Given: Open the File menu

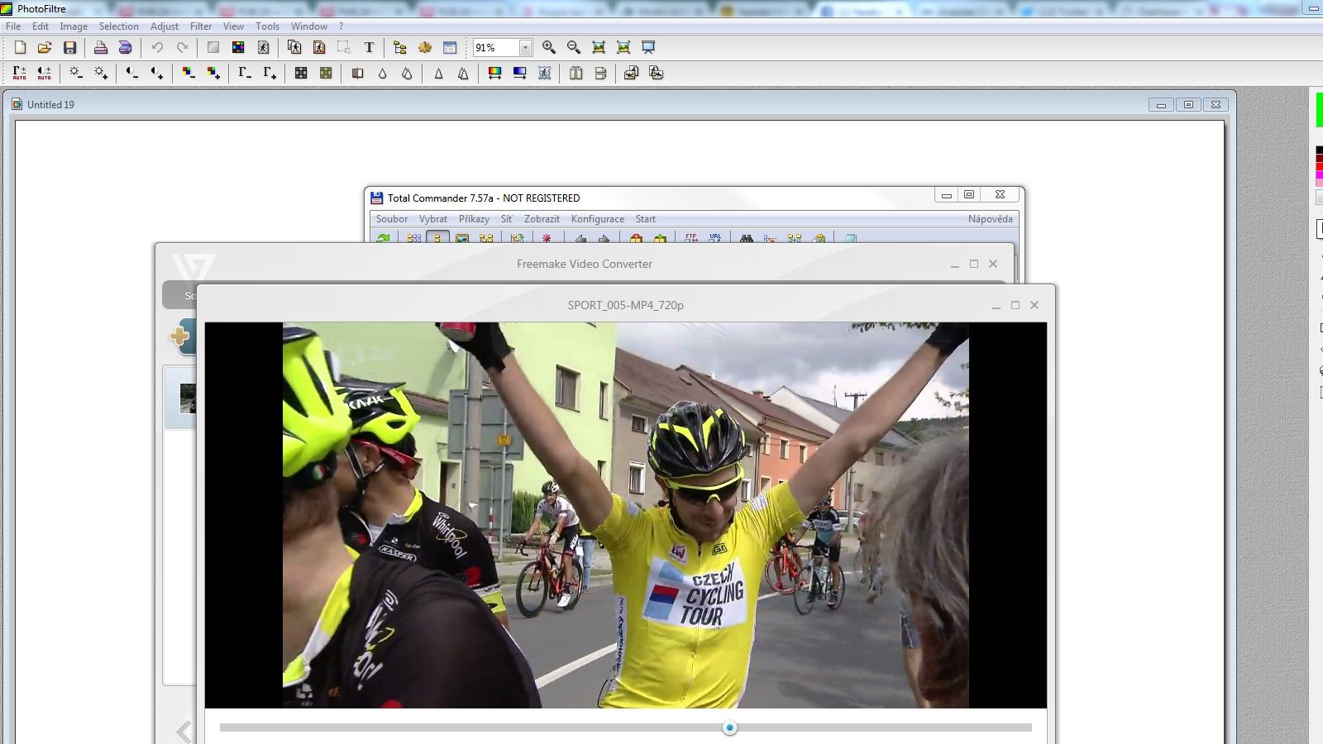Looking at the screenshot, I should 13,26.
